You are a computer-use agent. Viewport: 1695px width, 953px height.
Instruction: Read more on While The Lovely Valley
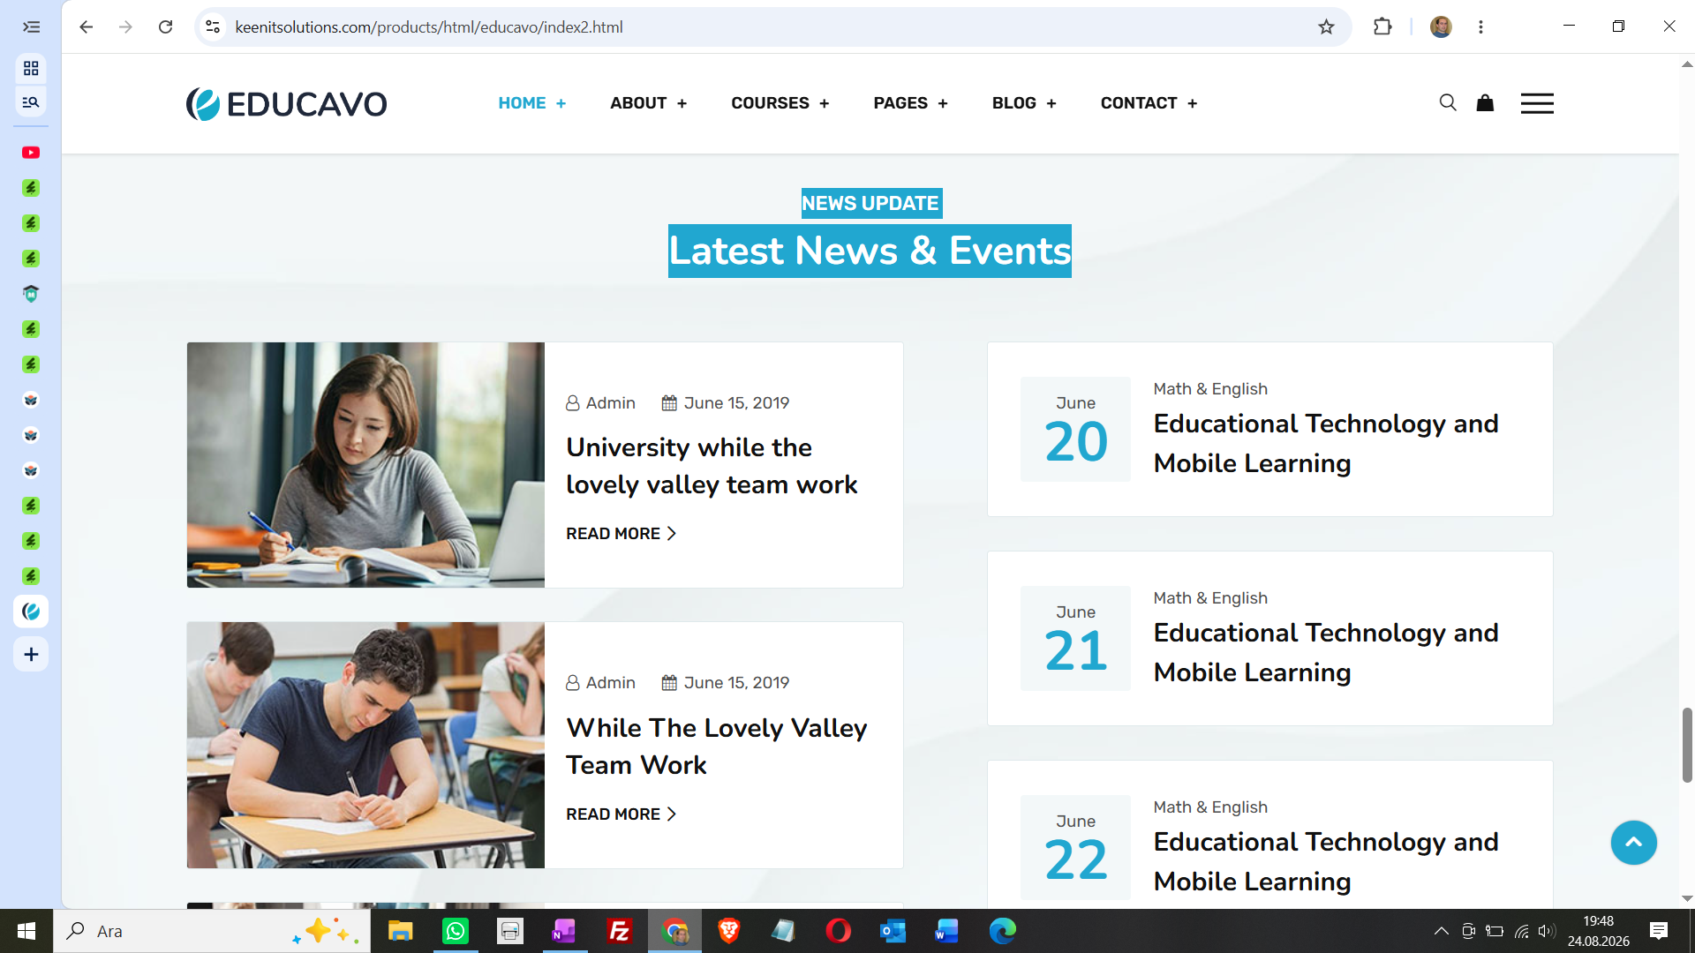pyautogui.click(x=621, y=814)
